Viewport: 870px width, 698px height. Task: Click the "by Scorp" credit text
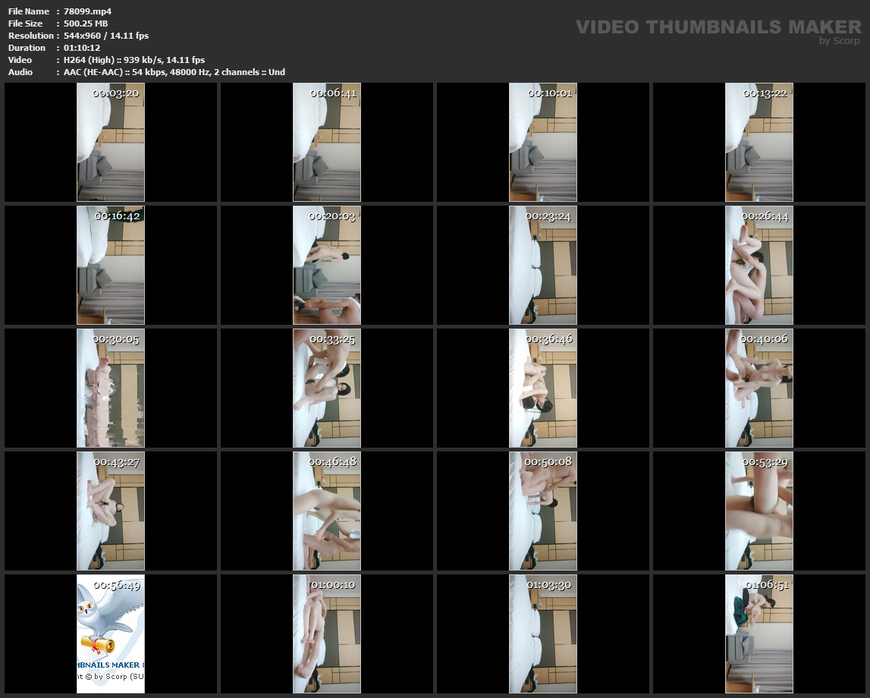(839, 41)
